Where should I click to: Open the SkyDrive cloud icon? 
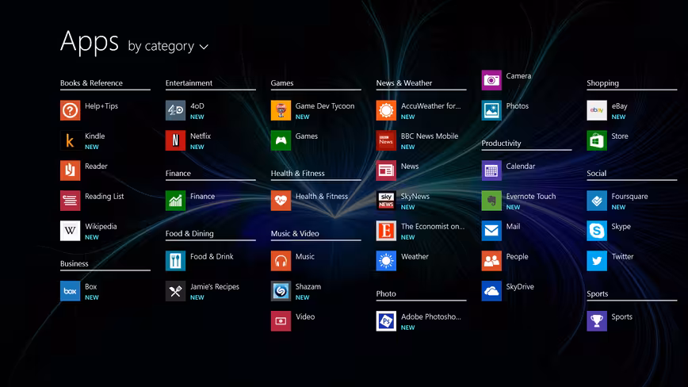(x=491, y=291)
